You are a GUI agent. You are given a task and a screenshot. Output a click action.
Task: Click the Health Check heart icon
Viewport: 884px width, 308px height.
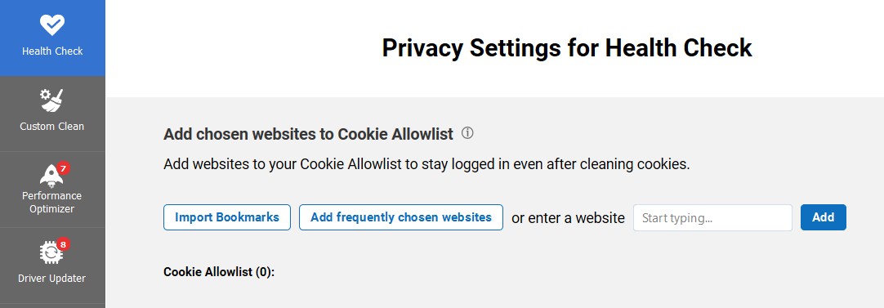pos(51,25)
